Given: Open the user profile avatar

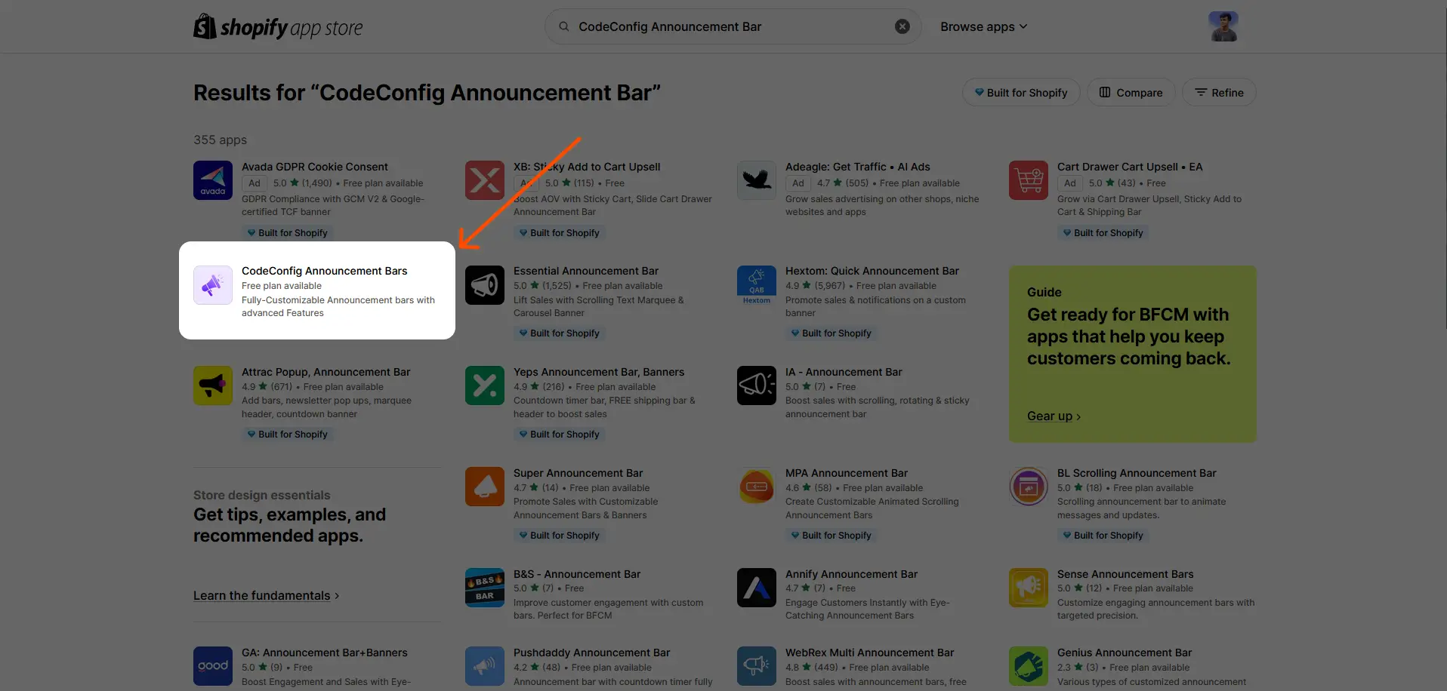Looking at the screenshot, I should tap(1223, 26).
